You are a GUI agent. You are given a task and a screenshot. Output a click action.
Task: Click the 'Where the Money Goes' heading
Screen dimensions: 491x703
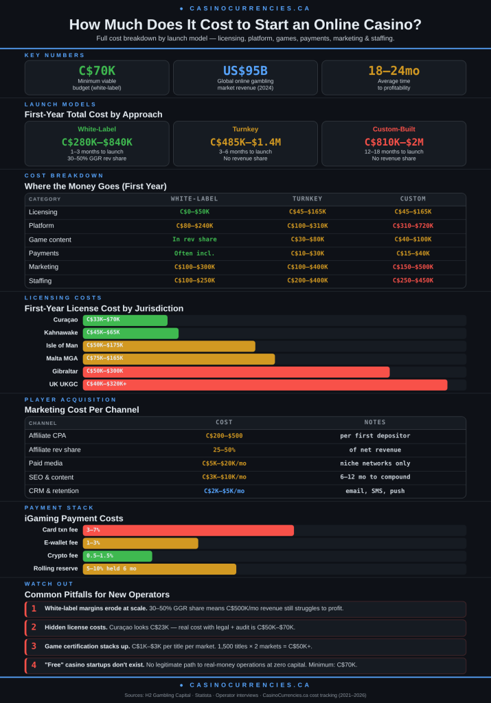95,186
